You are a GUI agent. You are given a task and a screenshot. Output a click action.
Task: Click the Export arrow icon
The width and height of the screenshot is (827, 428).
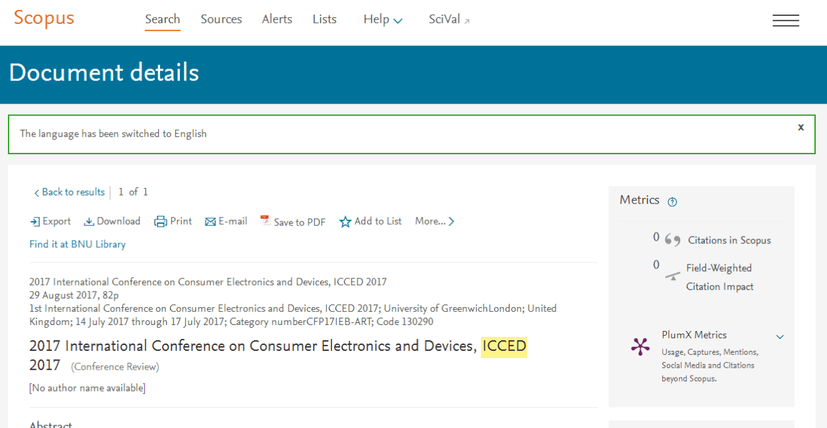[35, 222]
